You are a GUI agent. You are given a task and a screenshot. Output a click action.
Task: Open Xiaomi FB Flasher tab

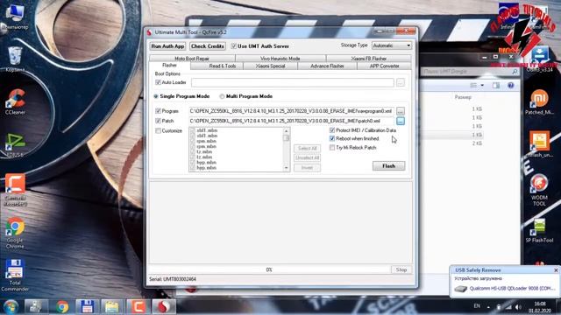369,59
